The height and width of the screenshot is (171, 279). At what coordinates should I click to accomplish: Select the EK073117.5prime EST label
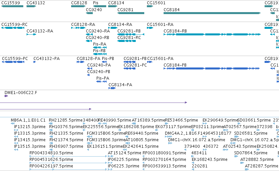point(173,127)
